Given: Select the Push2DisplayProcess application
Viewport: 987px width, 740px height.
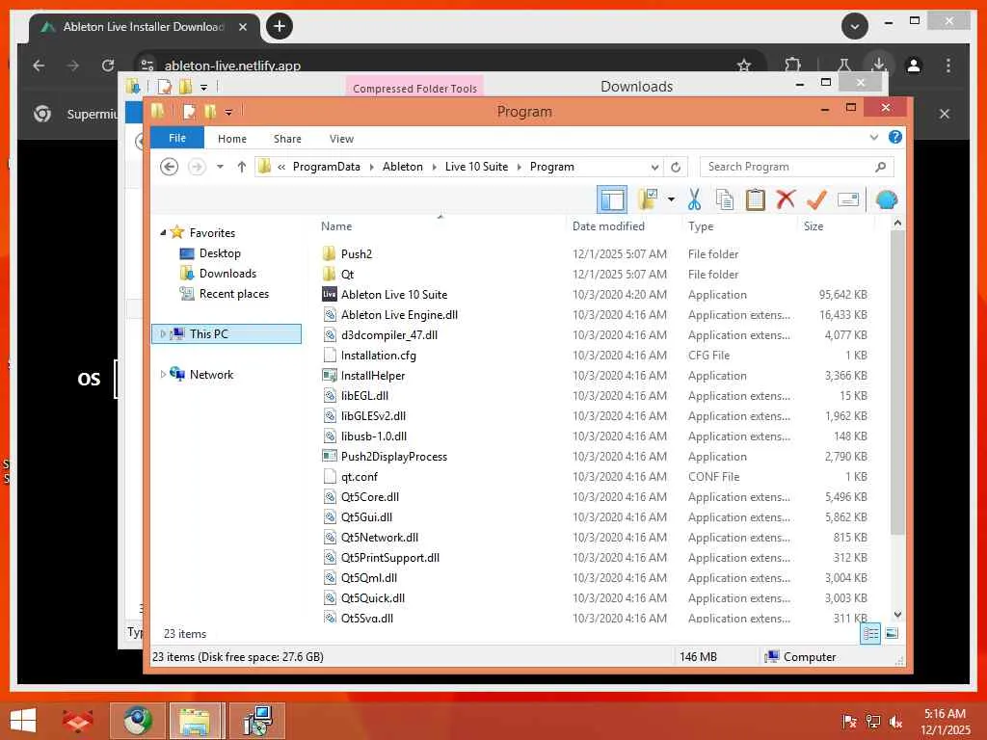Looking at the screenshot, I should click(394, 456).
